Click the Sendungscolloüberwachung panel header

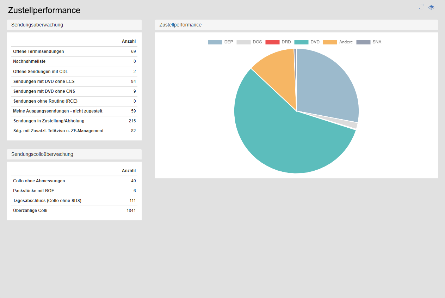point(74,154)
